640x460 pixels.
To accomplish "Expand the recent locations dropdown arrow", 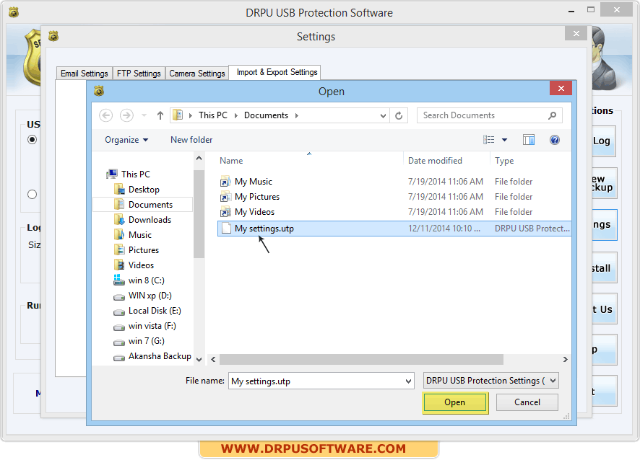I will (144, 115).
